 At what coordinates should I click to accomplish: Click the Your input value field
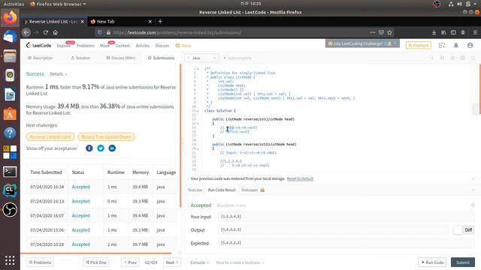346,217
